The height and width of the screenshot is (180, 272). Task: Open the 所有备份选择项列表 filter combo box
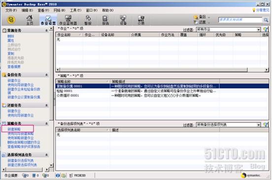tap(228, 124)
